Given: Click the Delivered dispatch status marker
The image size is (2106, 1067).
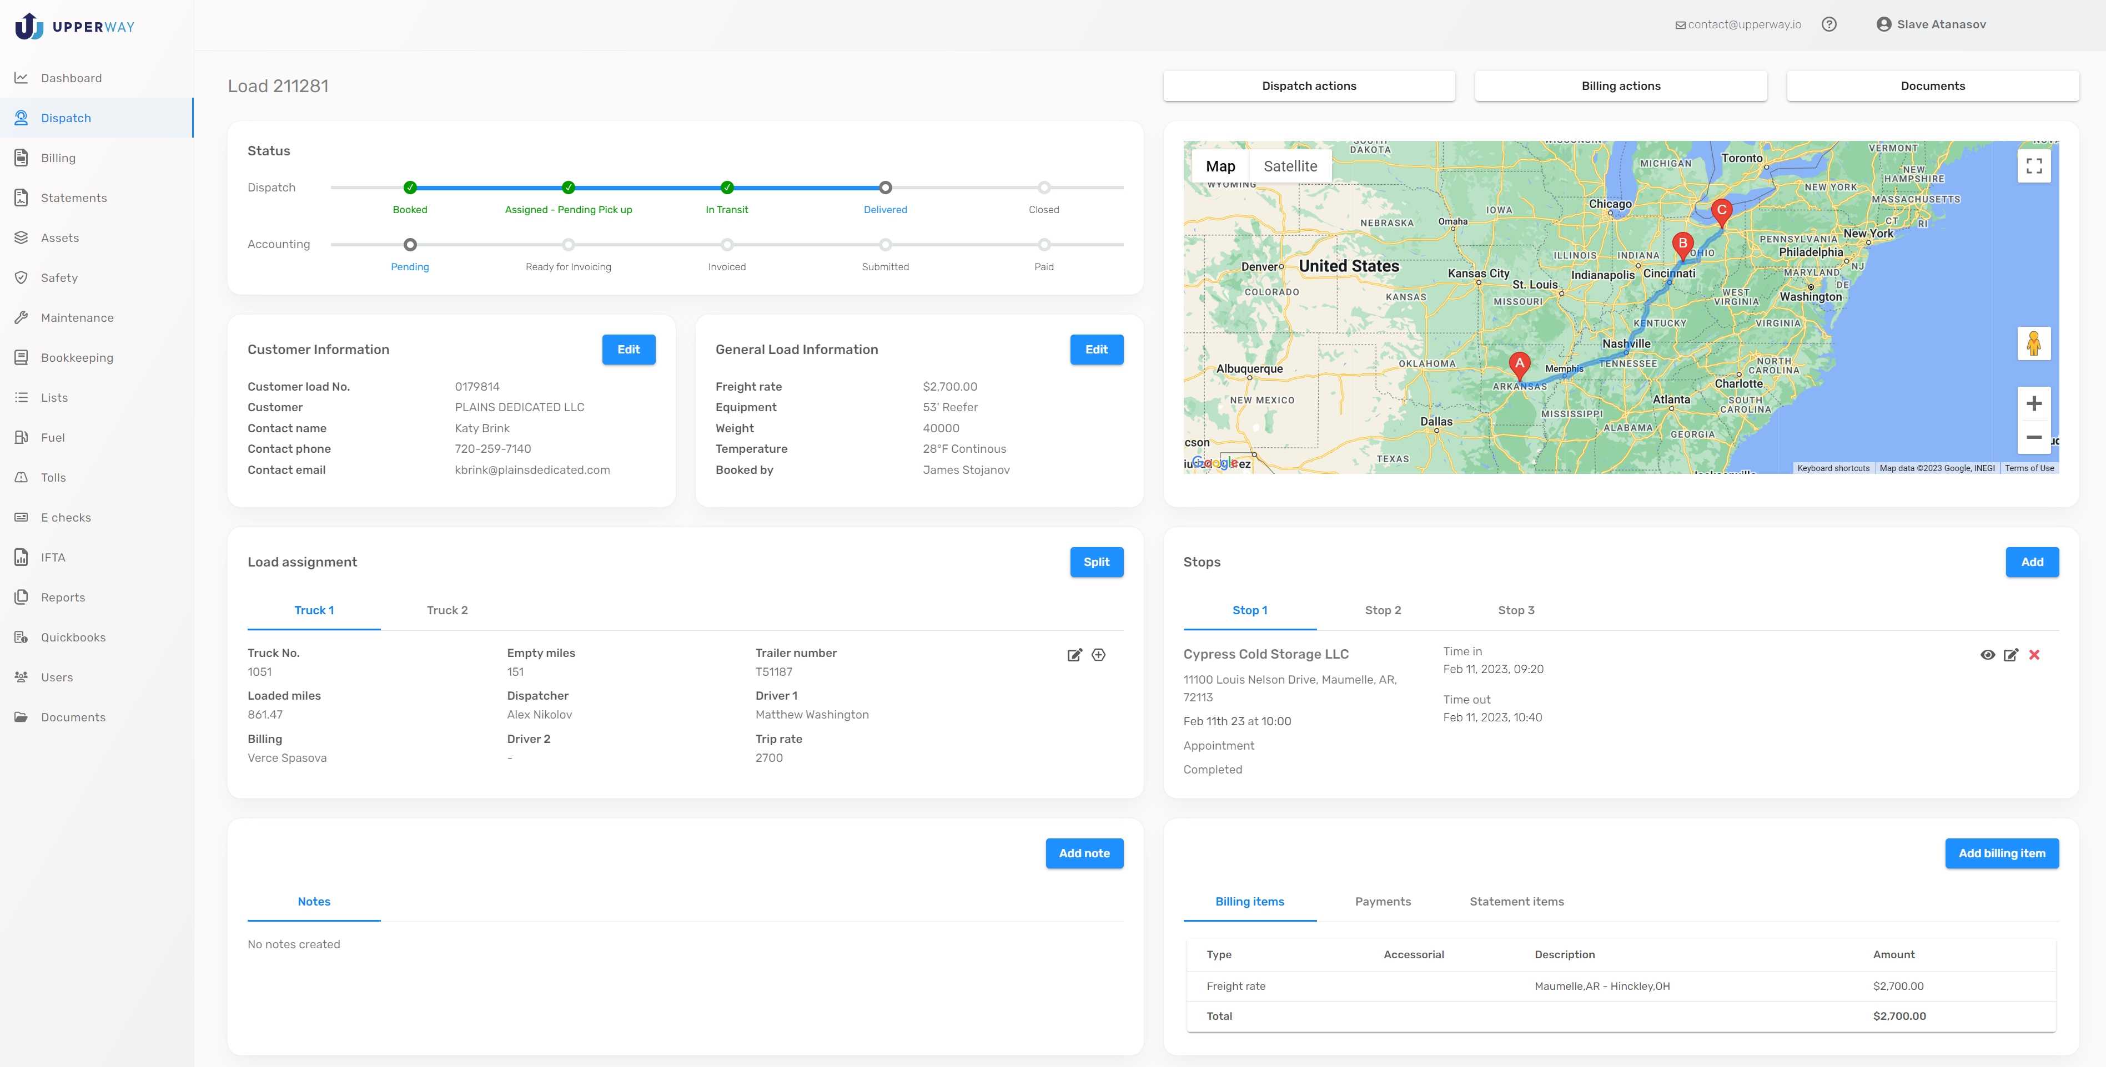Looking at the screenshot, I should [886, 188].
